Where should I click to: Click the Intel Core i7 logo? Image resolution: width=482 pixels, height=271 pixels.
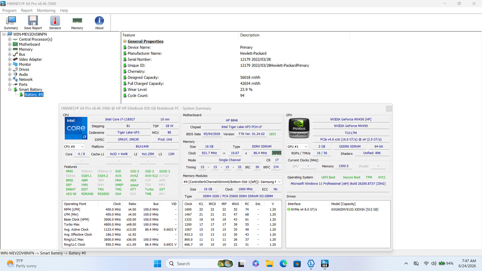76,128
